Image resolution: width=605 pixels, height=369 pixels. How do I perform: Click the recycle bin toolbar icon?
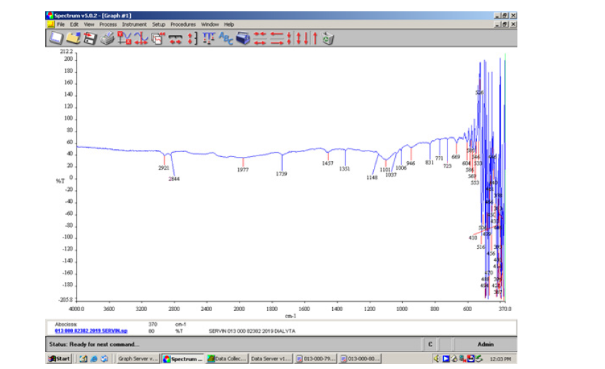(327, 38)
